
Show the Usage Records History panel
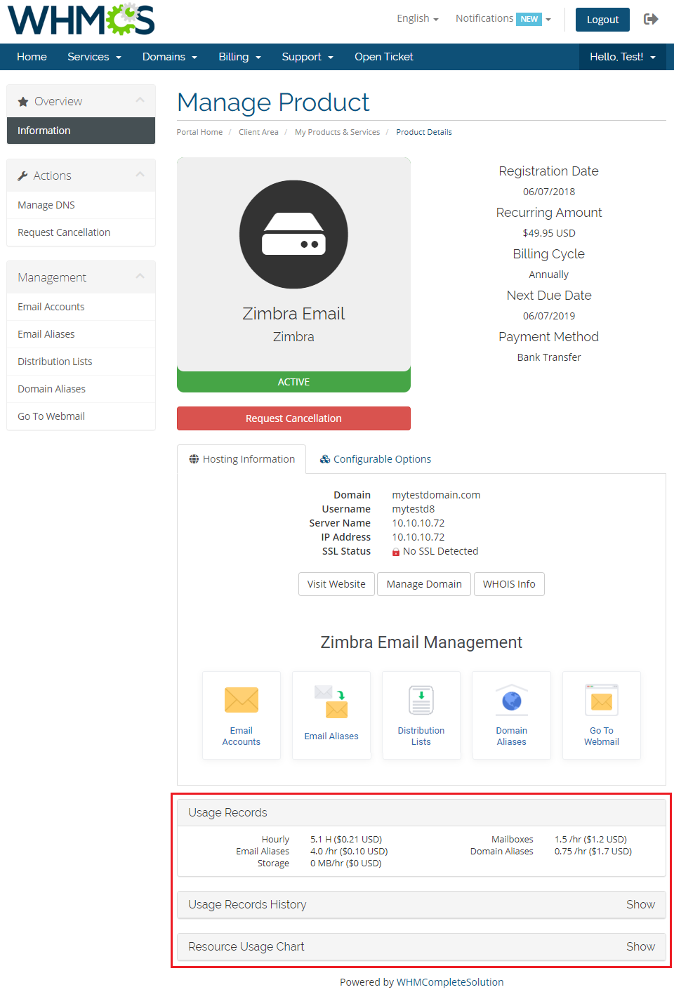[x=640, y=905]
